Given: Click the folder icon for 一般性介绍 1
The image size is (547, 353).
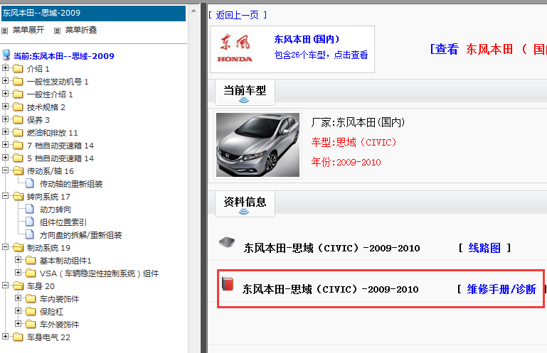Looking at the screenshot, I should (18, 94).
